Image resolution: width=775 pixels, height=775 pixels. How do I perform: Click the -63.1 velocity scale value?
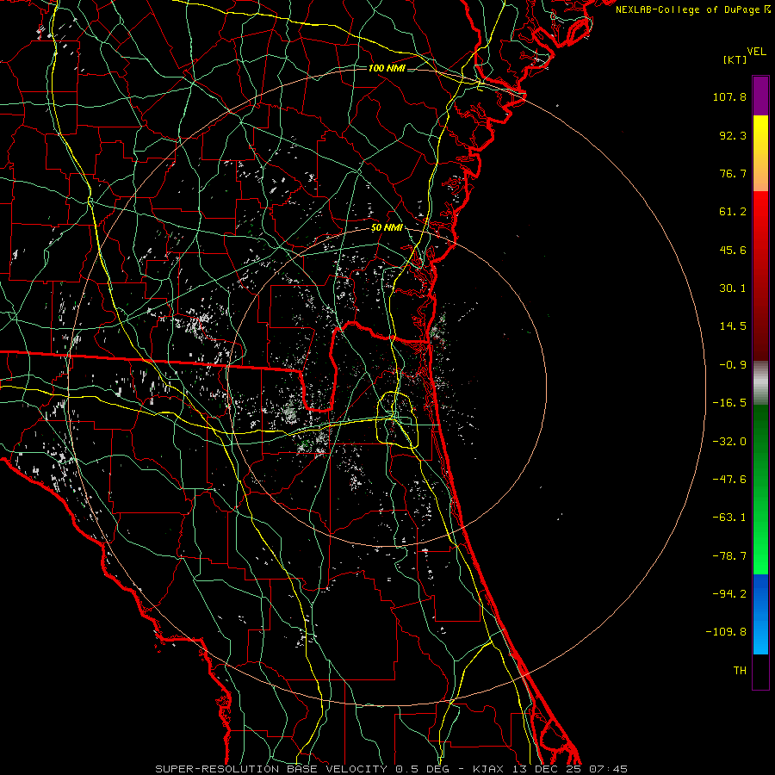click(729, 518)
